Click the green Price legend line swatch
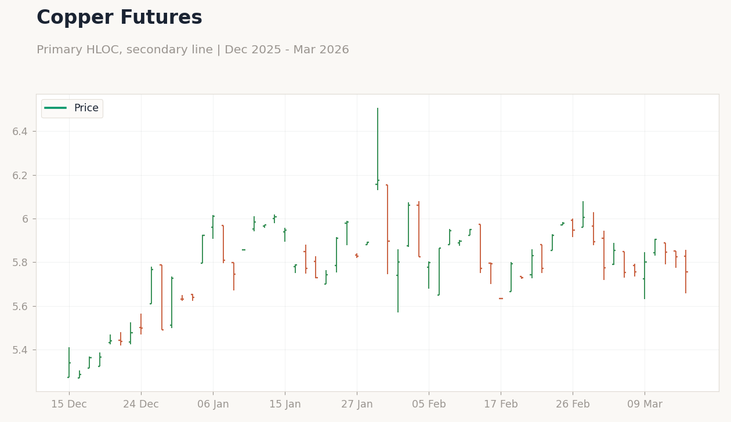 [x=56, y=108]
